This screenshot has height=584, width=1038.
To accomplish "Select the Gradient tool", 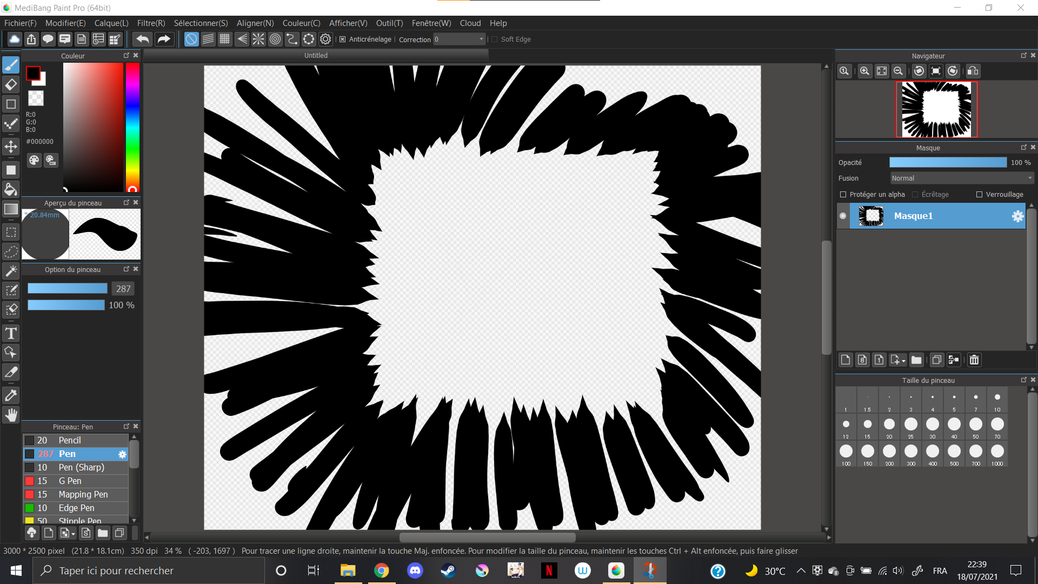I will 11,209.
